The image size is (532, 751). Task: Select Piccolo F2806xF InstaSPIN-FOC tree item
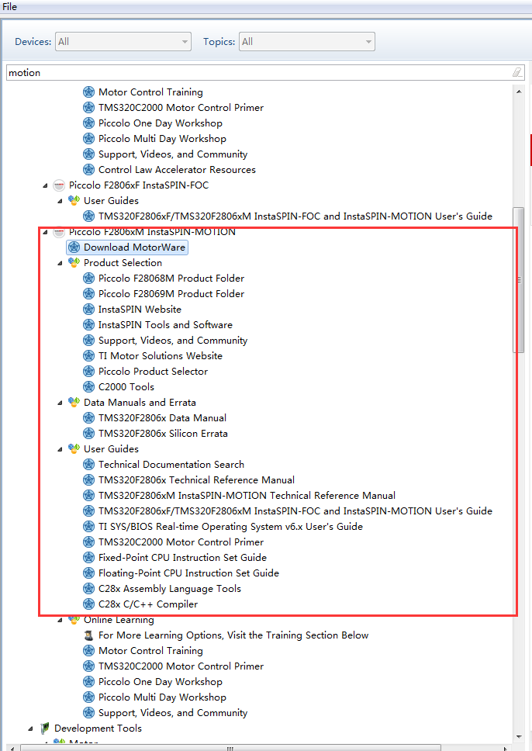point(139,185)
